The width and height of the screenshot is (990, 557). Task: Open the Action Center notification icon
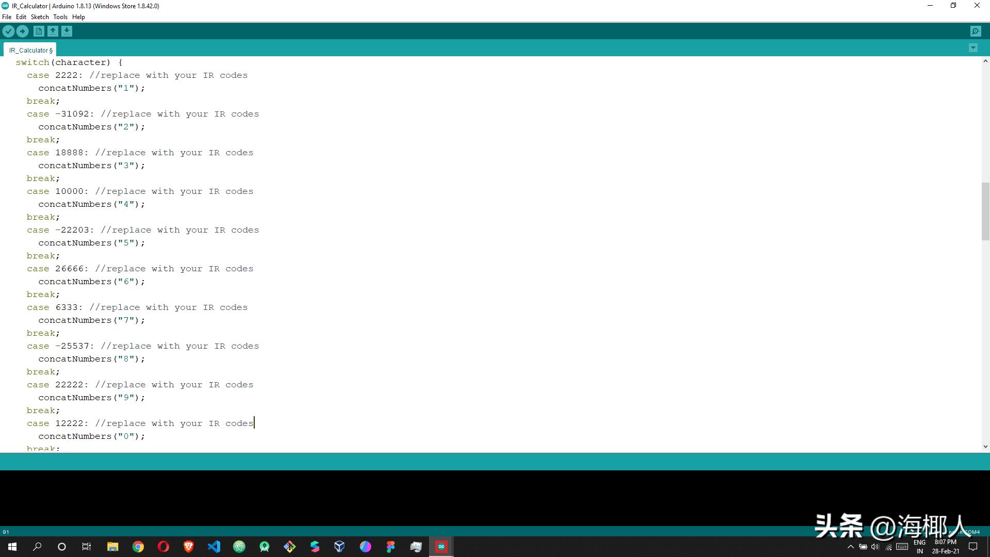973,547
